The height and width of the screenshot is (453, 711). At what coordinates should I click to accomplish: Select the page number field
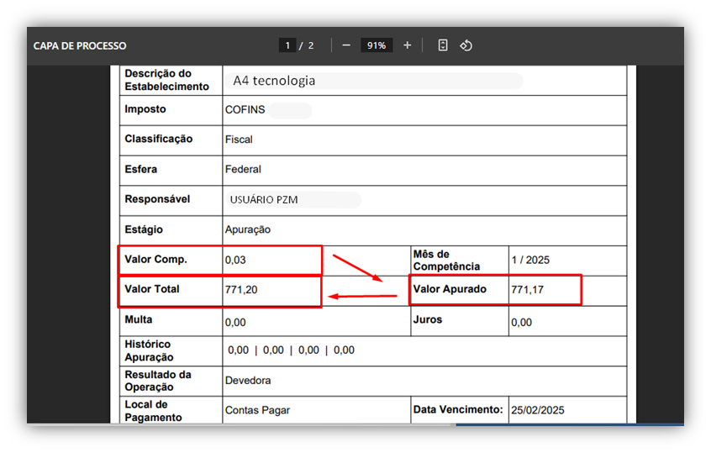pos(287,45)
